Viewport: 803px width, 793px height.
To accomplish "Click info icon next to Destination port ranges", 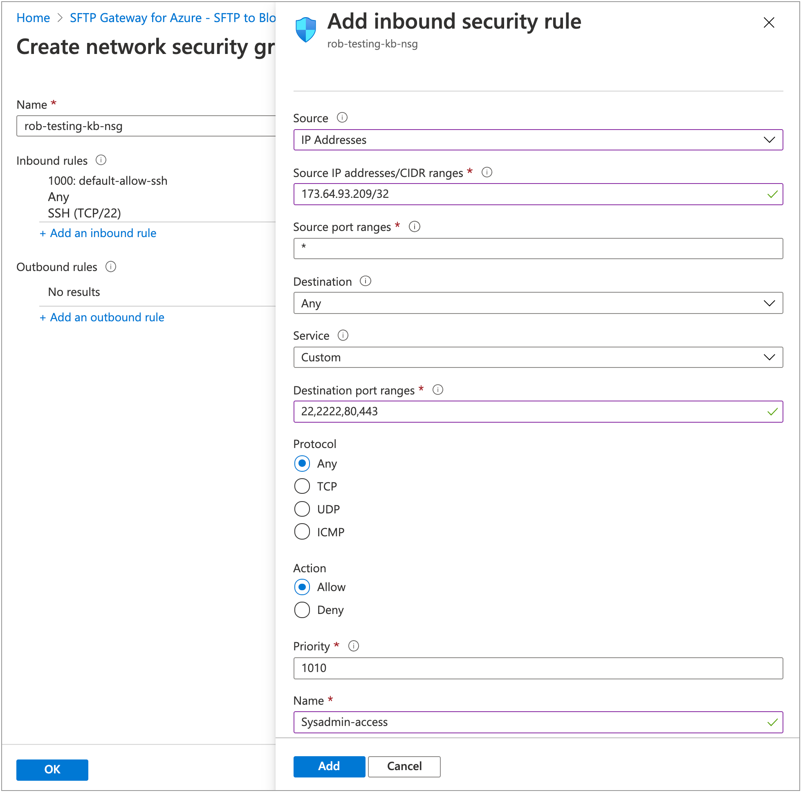I will pos(438,390).
